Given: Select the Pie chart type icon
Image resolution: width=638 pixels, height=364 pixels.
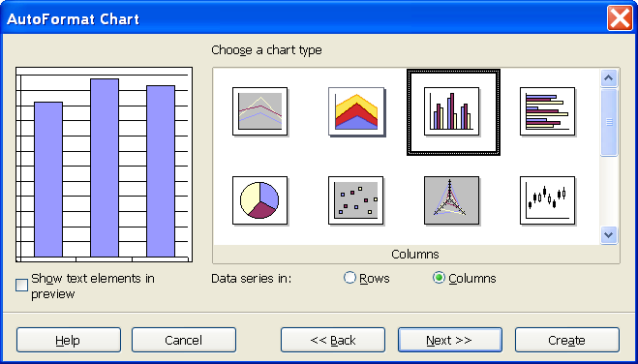Looking at the screenshot, I should pos(260,200).
